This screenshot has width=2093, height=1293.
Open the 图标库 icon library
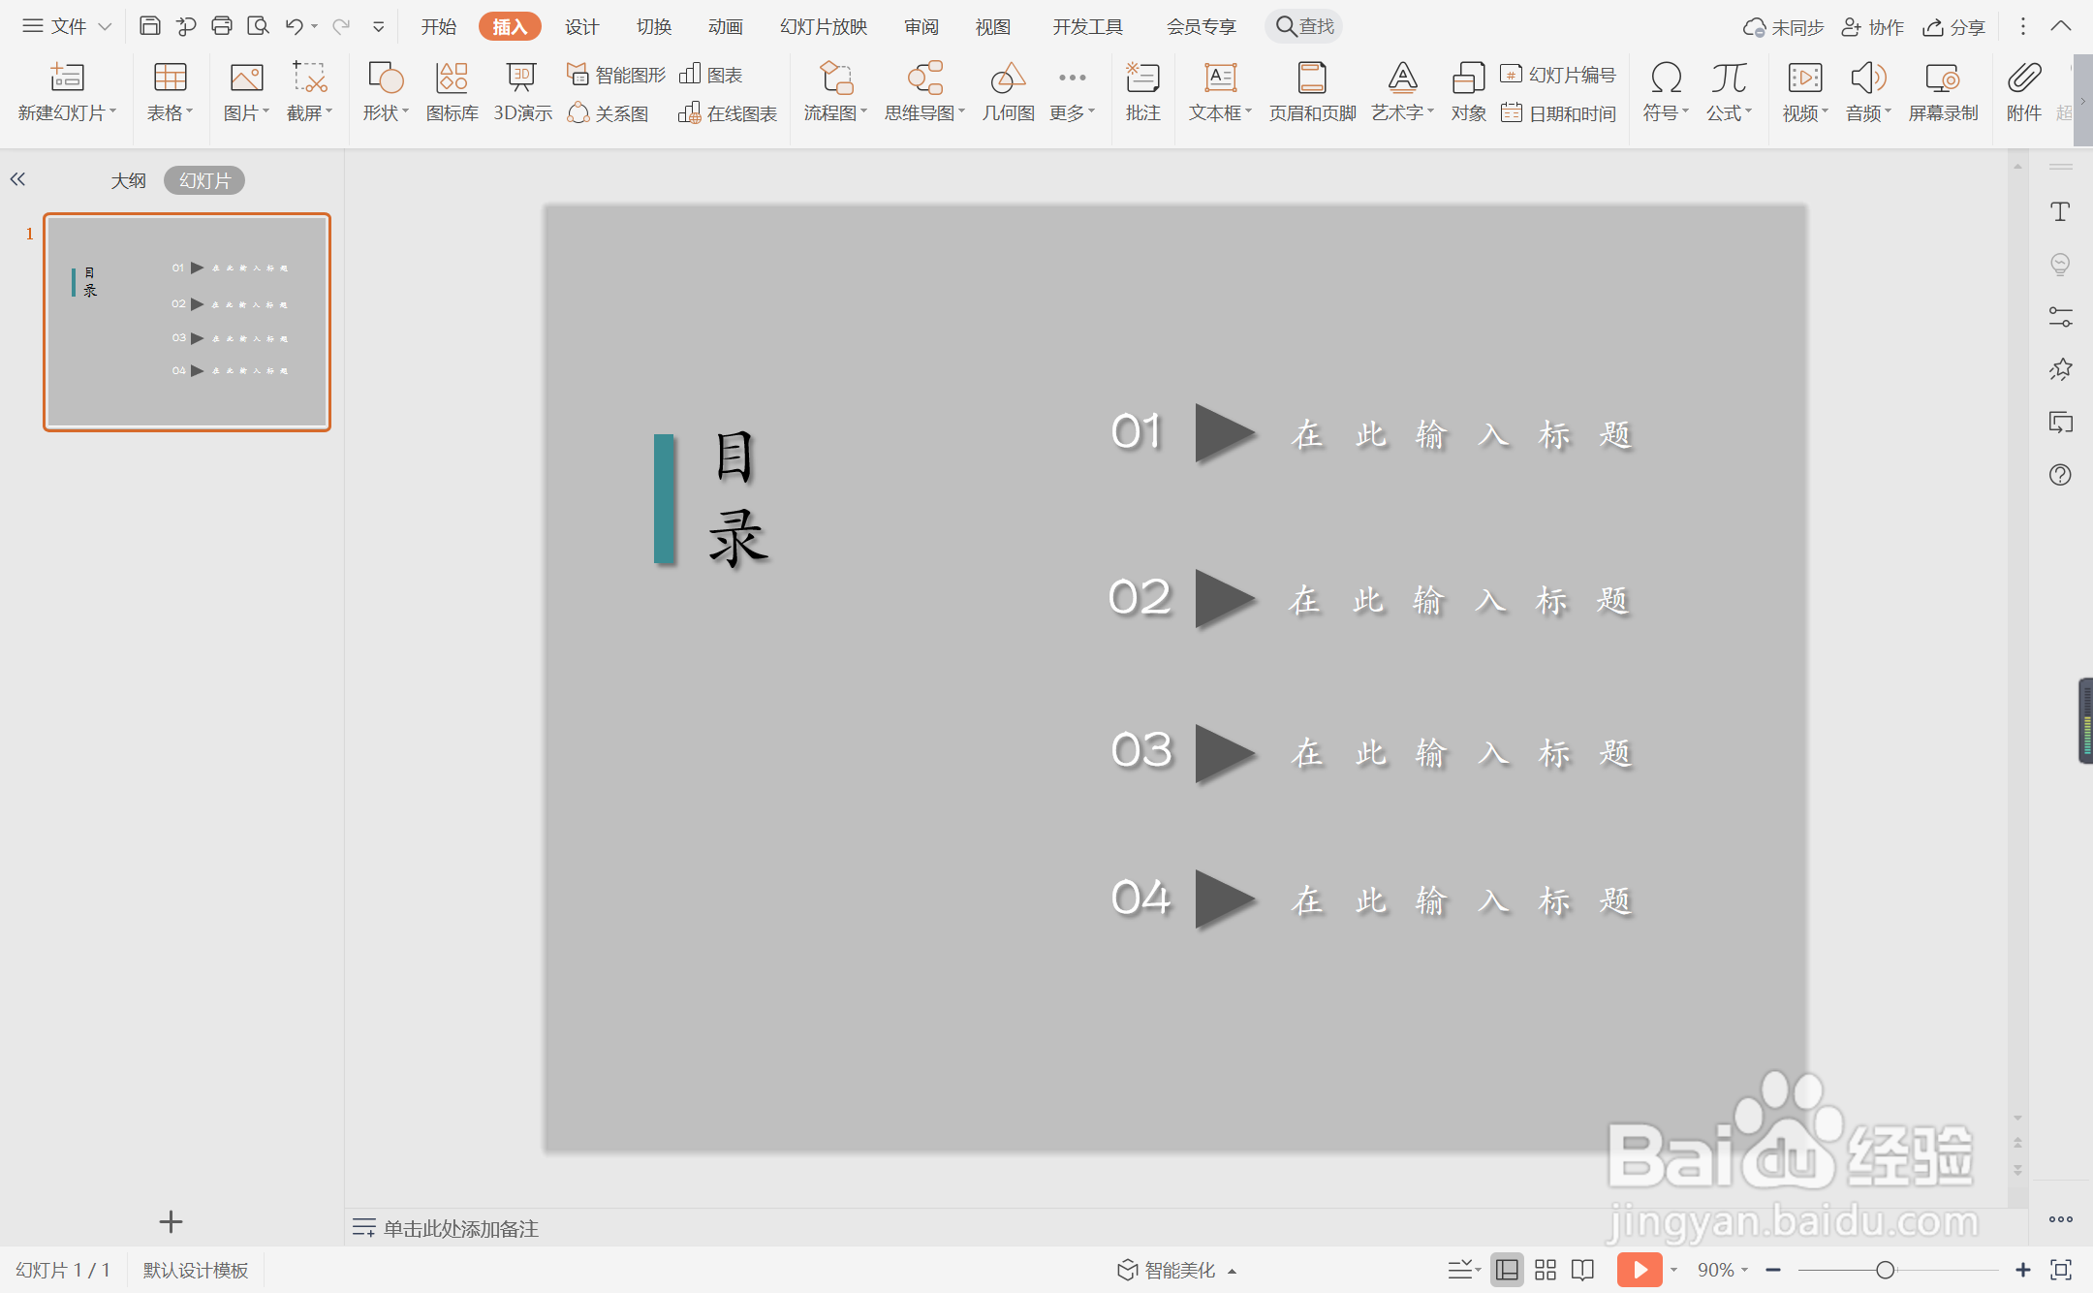coord(452,91)
